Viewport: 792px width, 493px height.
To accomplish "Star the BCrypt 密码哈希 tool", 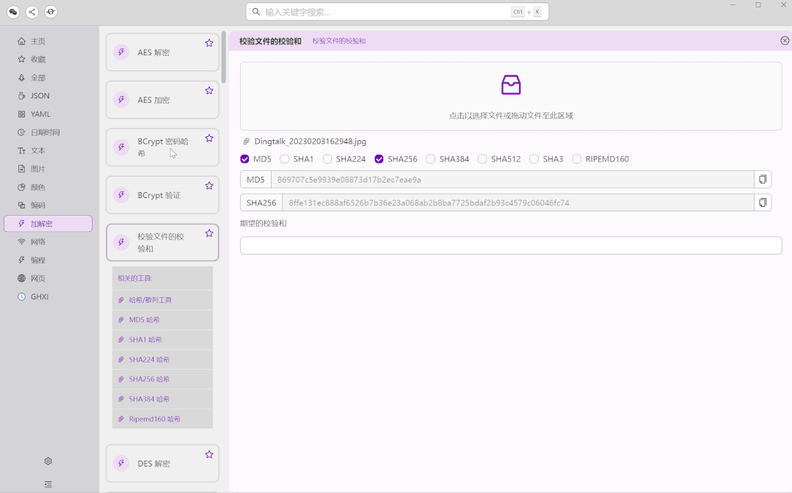I will point(209,138).
